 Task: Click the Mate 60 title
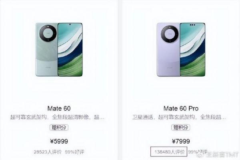click(59, 109)
